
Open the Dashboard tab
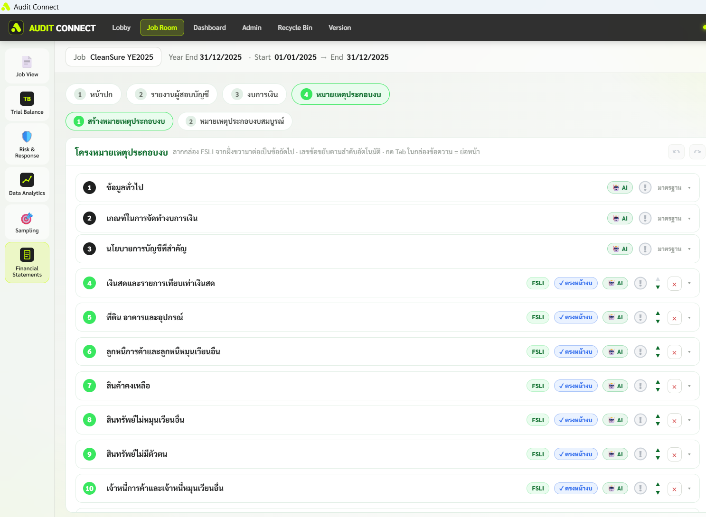point(209,28)
